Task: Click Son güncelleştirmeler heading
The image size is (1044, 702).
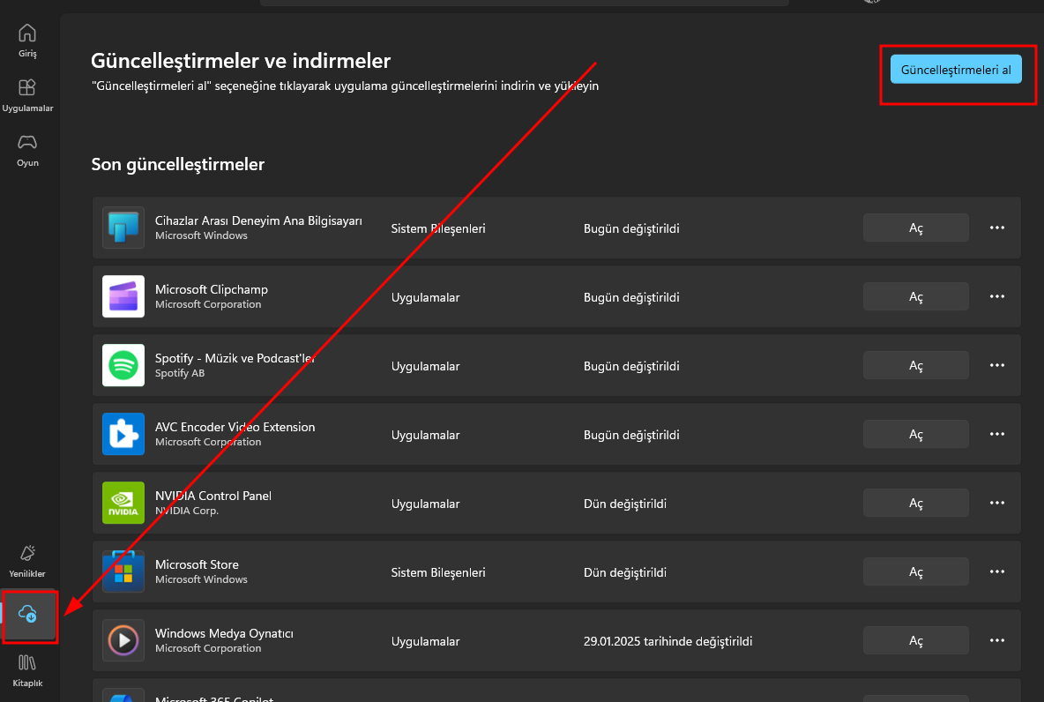Action: [x=178, y=164]
